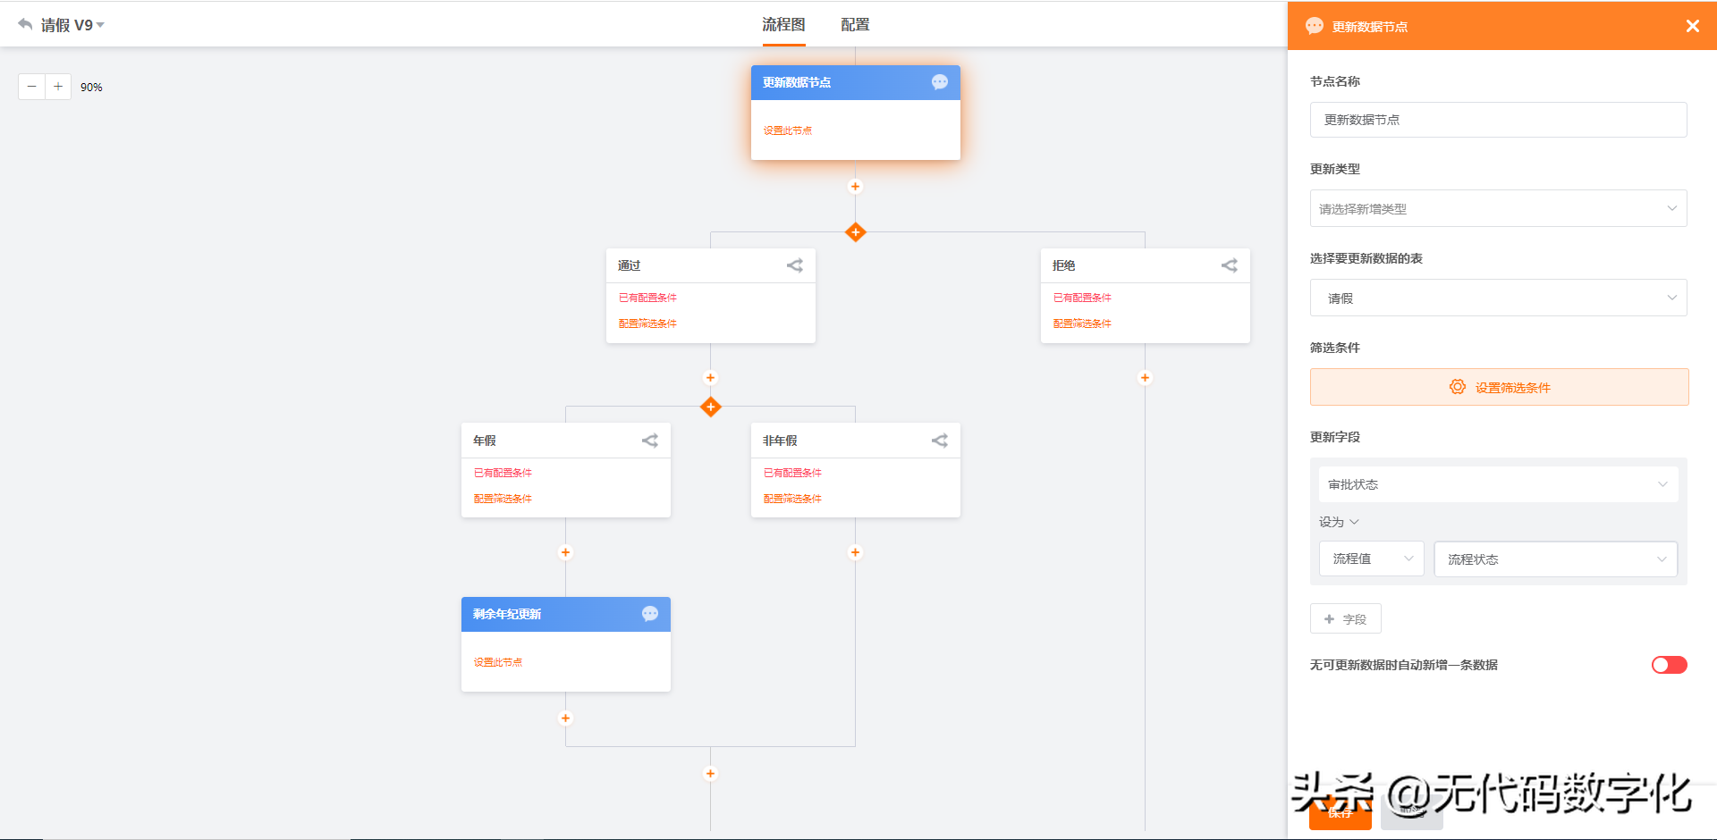Click the comment icon on 剩余年纪更新 node
This screenshot has width=1717, height=840.
tap(649, 614)
